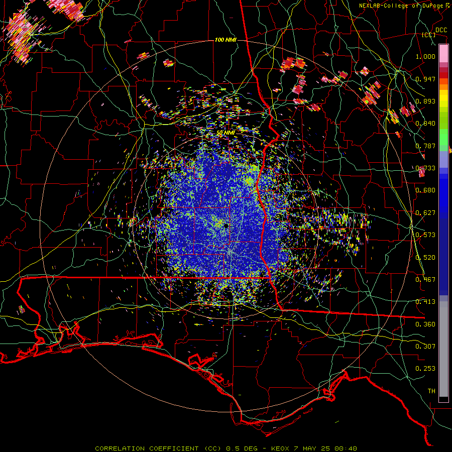
Task: Click the [CC] units label
Action: [x=429, y=35]
